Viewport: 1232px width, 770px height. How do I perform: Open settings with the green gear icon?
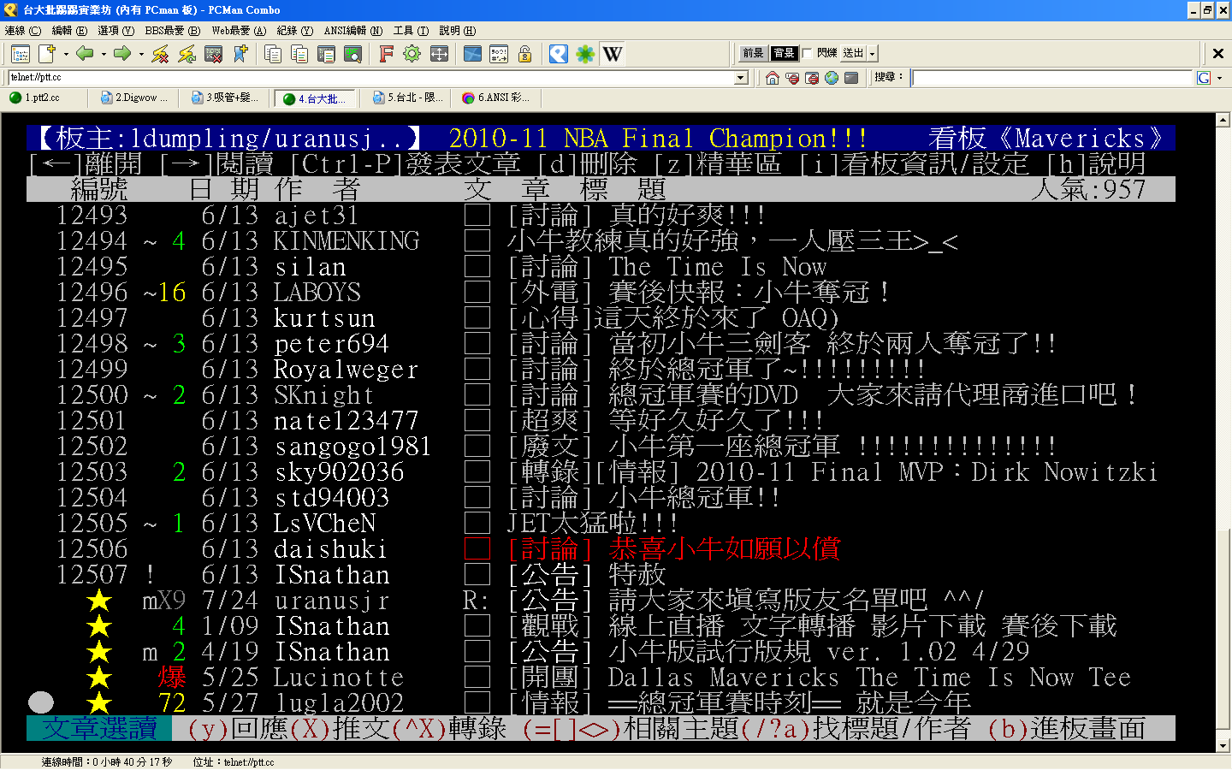pyautogui.click(x=412, y=54)
